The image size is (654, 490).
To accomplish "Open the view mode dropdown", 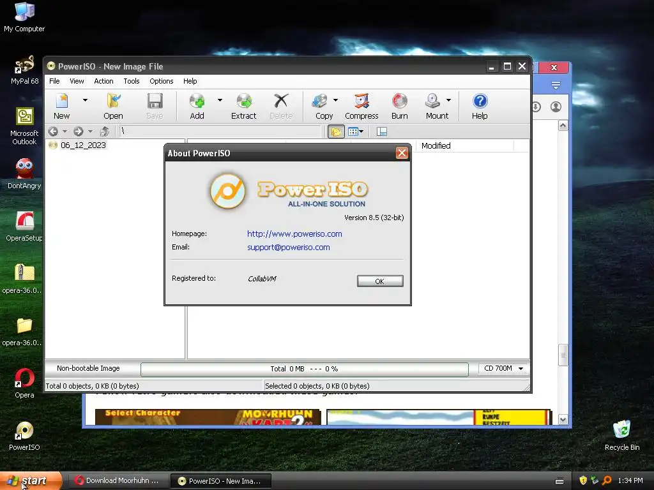I will tap(356, 131).
